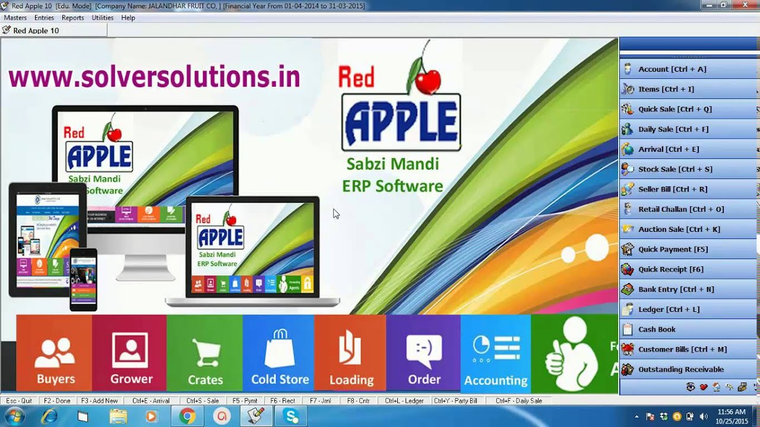The image size is (760, 427).
Task: Click Ctrl+L - Ledger in the shortcut bar
Action: 404,401
